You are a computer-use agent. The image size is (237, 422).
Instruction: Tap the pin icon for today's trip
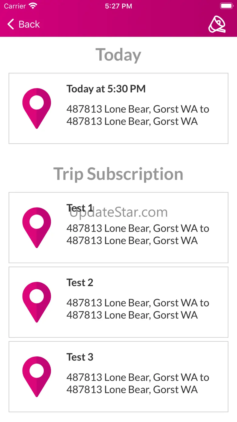coord(37,108)
